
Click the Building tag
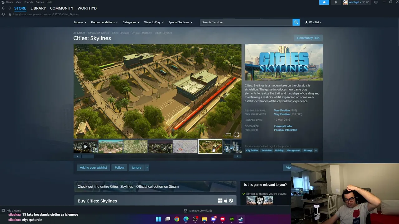click(279, 151)
